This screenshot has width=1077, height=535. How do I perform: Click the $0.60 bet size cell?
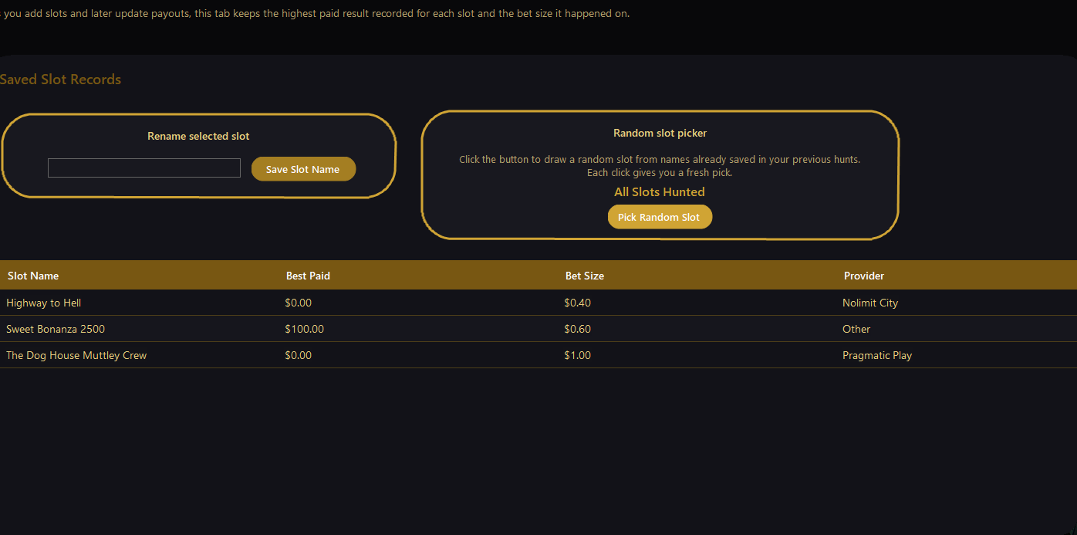click(x=577, y=329)
